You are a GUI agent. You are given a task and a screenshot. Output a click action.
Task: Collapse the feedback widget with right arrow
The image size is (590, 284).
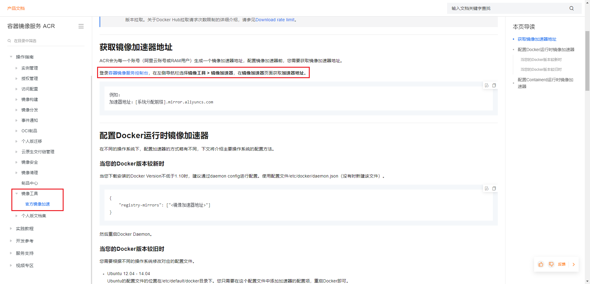point(574,264)
